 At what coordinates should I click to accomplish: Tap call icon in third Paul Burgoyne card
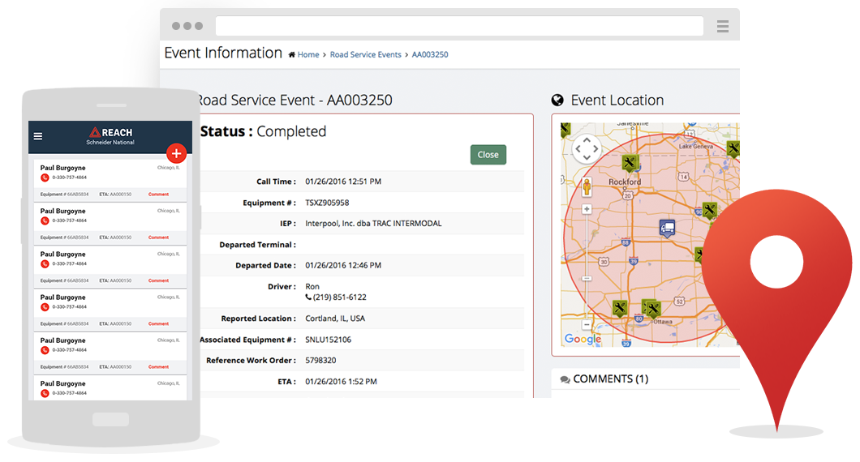(45, 264)
